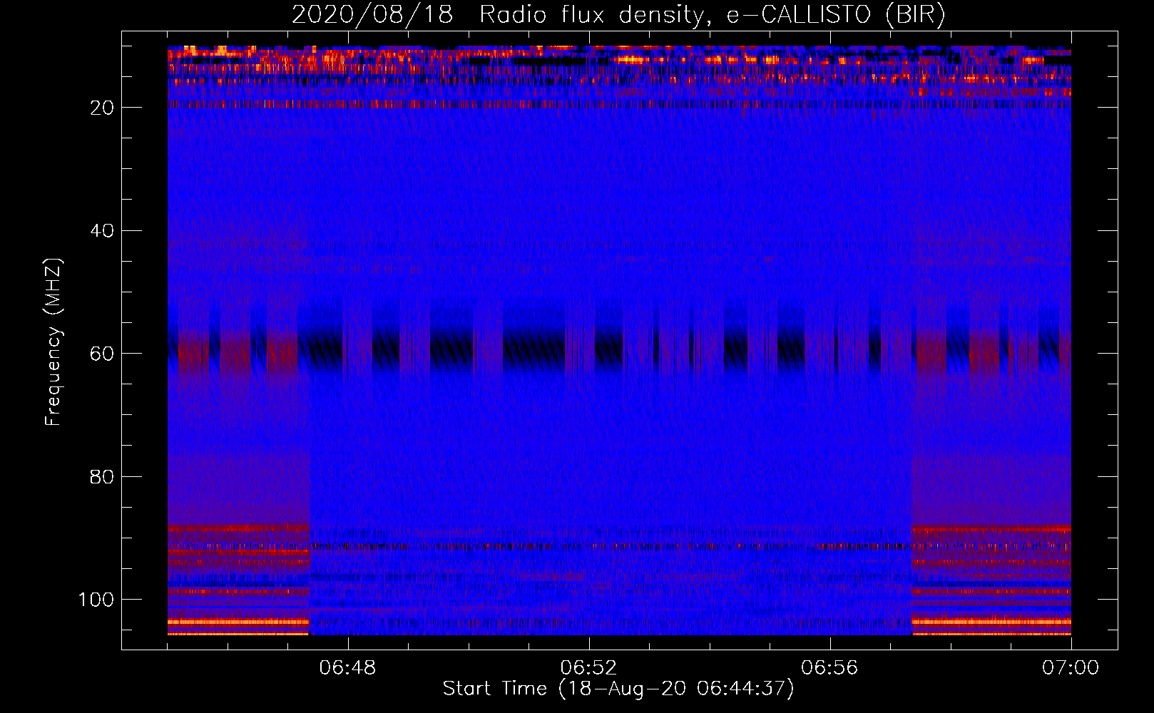Click the 'Start Time (18-Aug-20 06:44:37)' axis label
The image size is (1154, 713).
(x=618, y=689)
